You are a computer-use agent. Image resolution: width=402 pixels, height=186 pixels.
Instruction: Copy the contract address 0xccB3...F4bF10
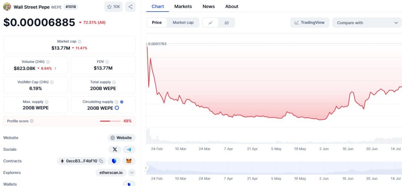[x=101, y=161]
